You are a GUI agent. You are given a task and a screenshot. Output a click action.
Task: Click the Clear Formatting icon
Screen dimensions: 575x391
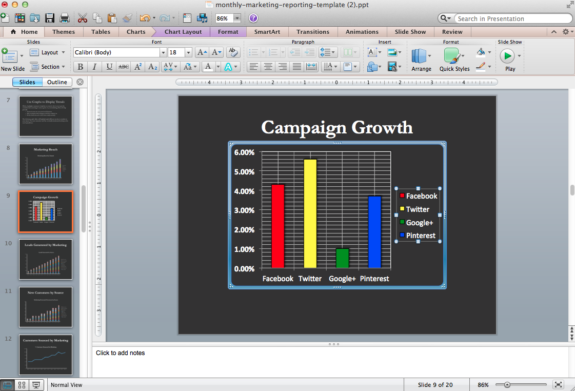(x=232, y=52)
